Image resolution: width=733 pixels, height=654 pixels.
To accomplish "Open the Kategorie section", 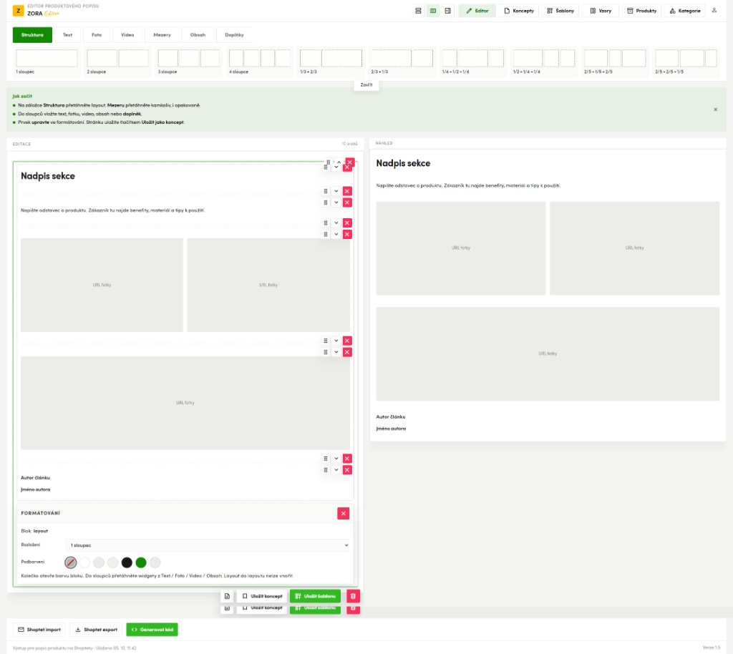I will (x=685, y=11).
